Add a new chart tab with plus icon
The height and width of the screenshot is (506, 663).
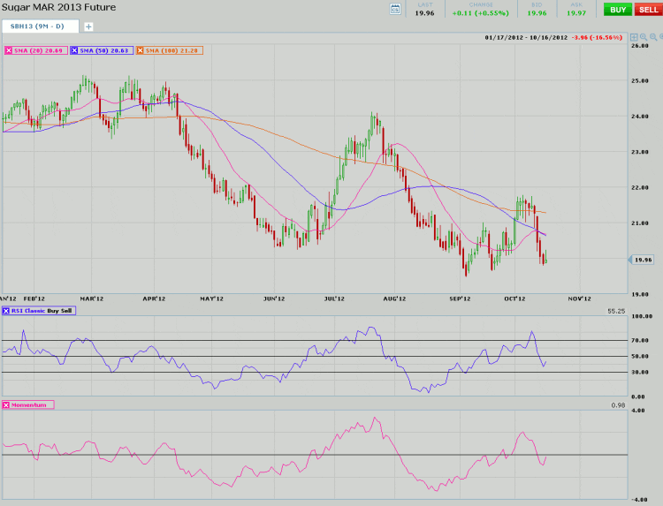pyautogui.click(x=88, y=26)
